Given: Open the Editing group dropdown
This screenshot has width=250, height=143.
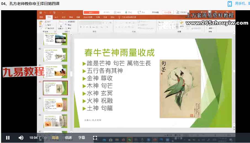Looking at the screenshot, I should [x=211, y=28].
